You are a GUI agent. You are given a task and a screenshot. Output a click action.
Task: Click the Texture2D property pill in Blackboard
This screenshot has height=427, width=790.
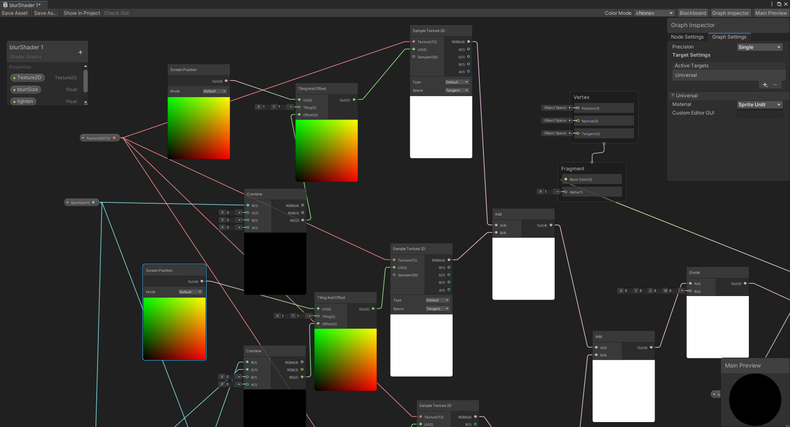(27, 78)
